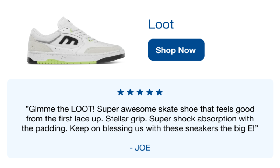280x168 pixels.
Task: Click the lime green sole of sneaker
Action: 66,62
